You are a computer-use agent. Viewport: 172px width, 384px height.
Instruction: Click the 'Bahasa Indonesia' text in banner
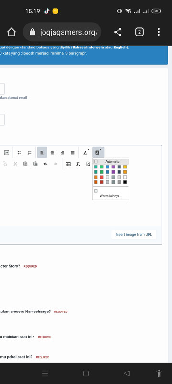pyautogui.click(x=88, y=47)
